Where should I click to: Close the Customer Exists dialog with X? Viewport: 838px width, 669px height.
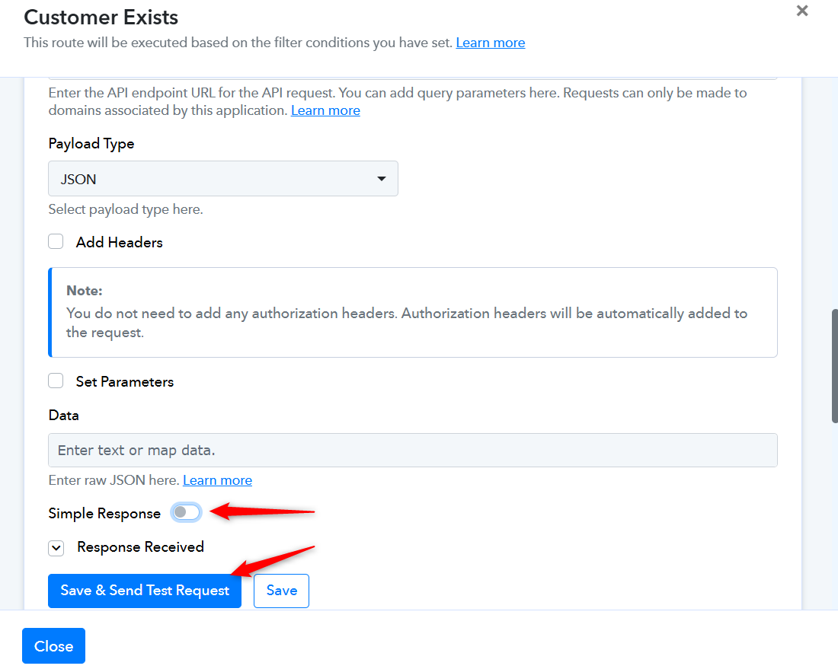coord(801,11)
